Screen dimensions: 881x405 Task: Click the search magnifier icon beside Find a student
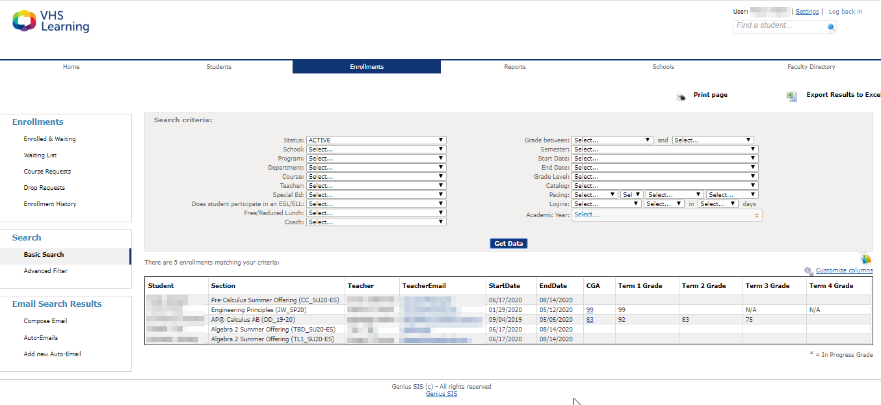point(831,27)
